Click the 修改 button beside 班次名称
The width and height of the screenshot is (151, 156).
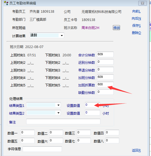[x=116, y=28]
